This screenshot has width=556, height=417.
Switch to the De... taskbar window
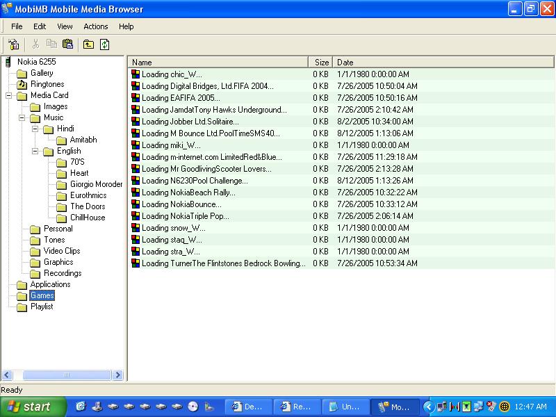point(249,407)
